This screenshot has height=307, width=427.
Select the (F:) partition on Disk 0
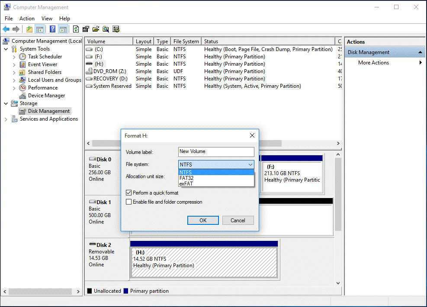click(x=292, y=174)
